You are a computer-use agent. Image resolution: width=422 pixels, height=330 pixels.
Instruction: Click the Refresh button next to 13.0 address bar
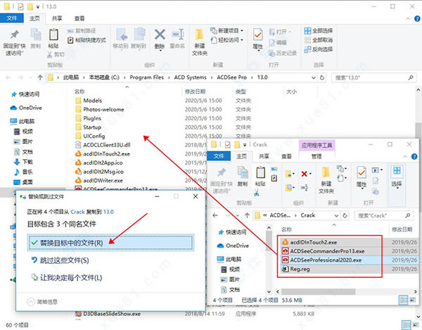point(322,77)
